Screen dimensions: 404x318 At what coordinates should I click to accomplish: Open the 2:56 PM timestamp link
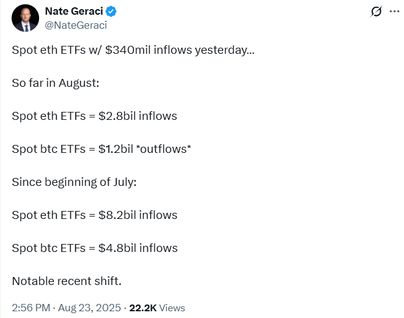click(31, 308)
